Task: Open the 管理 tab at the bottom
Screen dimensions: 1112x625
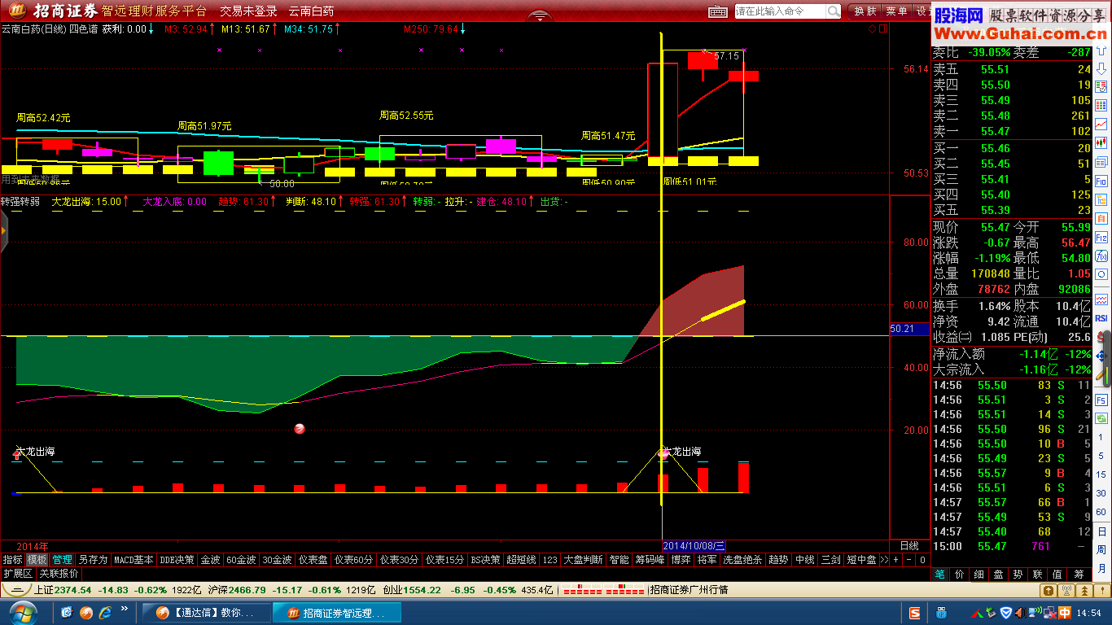Action: (x=62, y=560)
